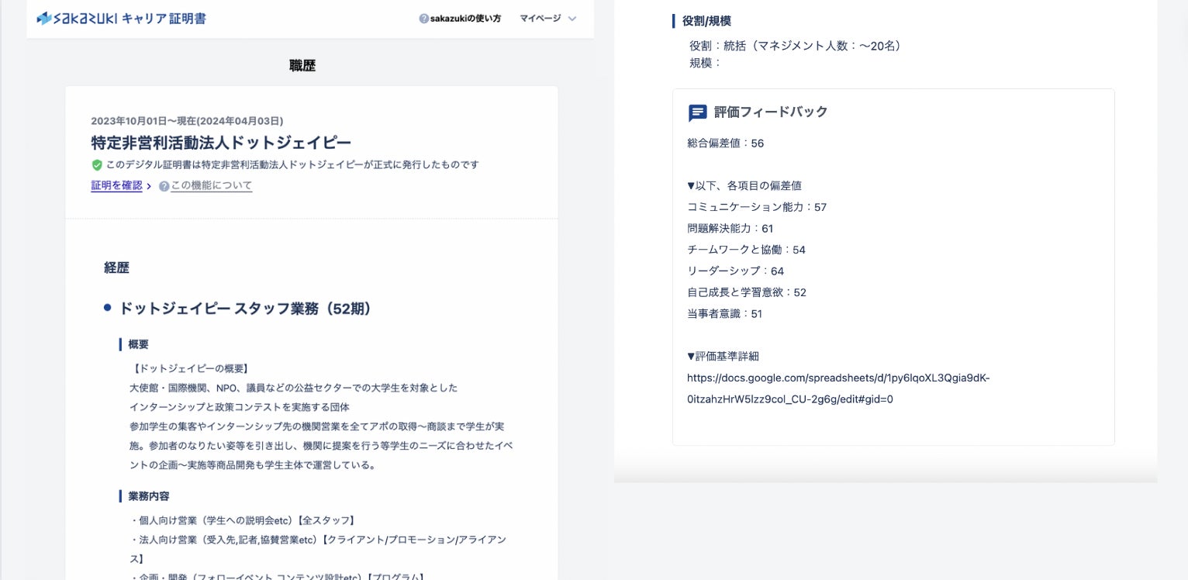Image resolution: width=1188 pixels, height=580 pixels.
Task: Open the 証明を確認 link
Action: click(x=116, y=186)
